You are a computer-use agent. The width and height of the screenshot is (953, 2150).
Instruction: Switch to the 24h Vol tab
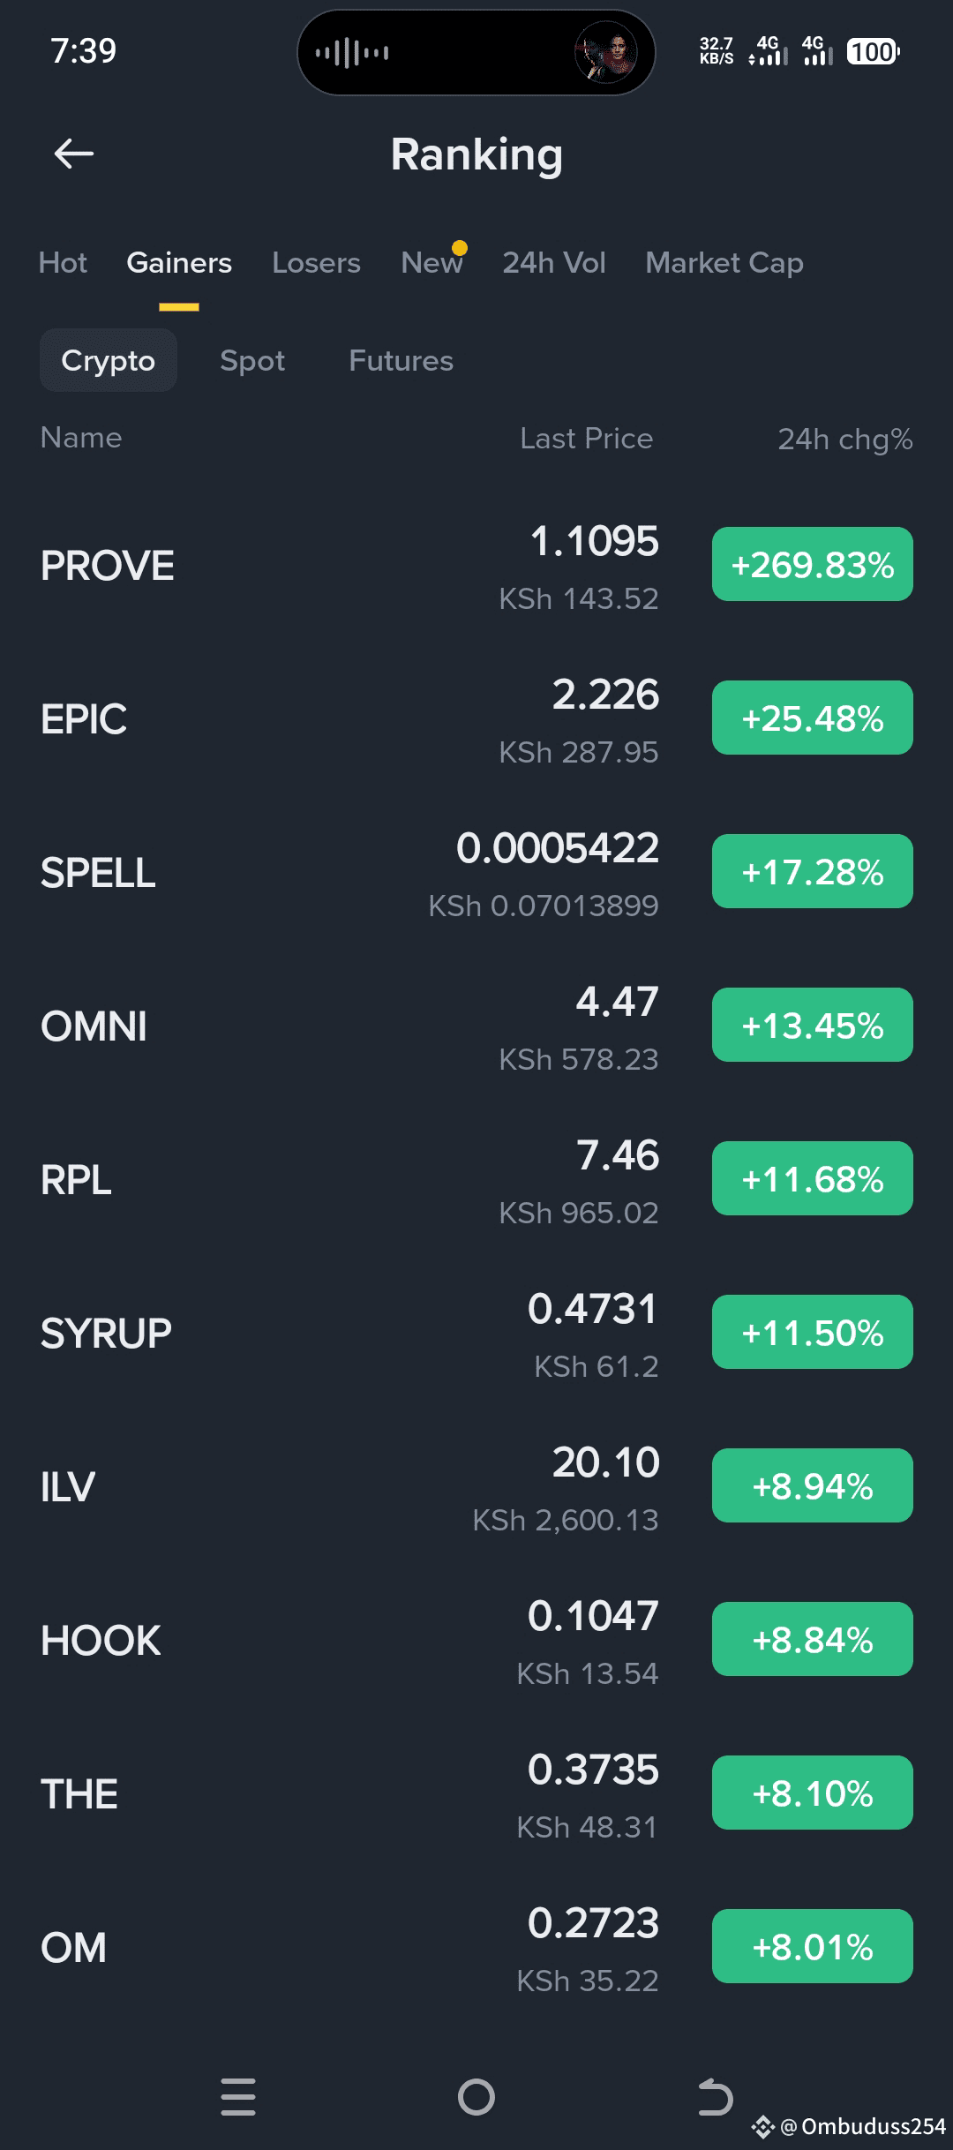pos(554,263)
